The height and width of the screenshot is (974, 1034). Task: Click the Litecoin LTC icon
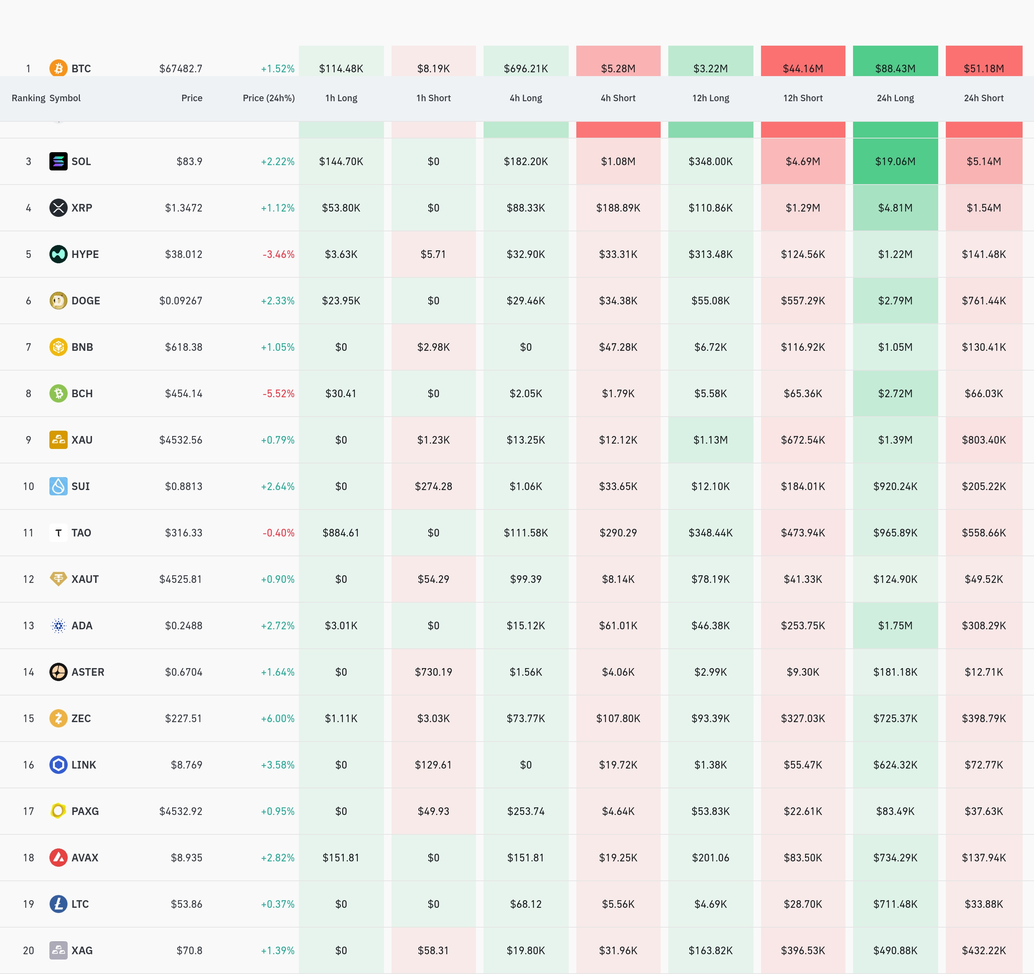pos(58,904)
